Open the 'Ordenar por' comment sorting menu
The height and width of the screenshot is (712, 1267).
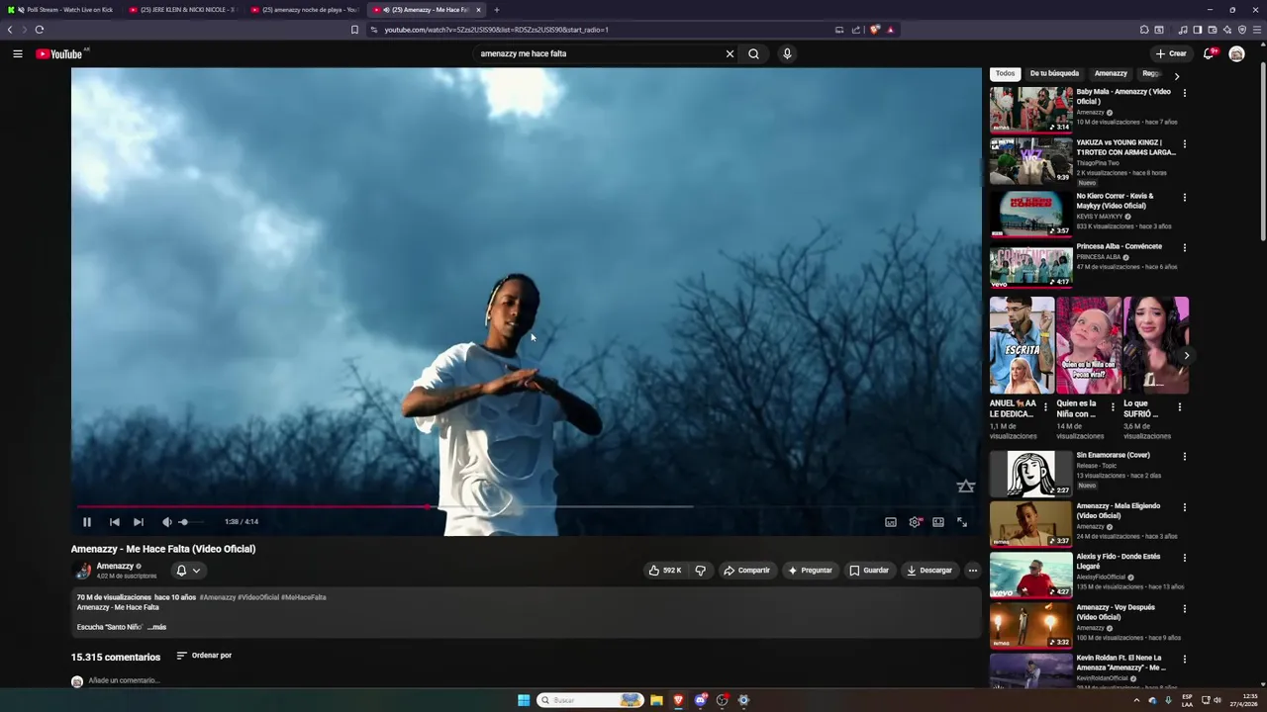[204, 656]
